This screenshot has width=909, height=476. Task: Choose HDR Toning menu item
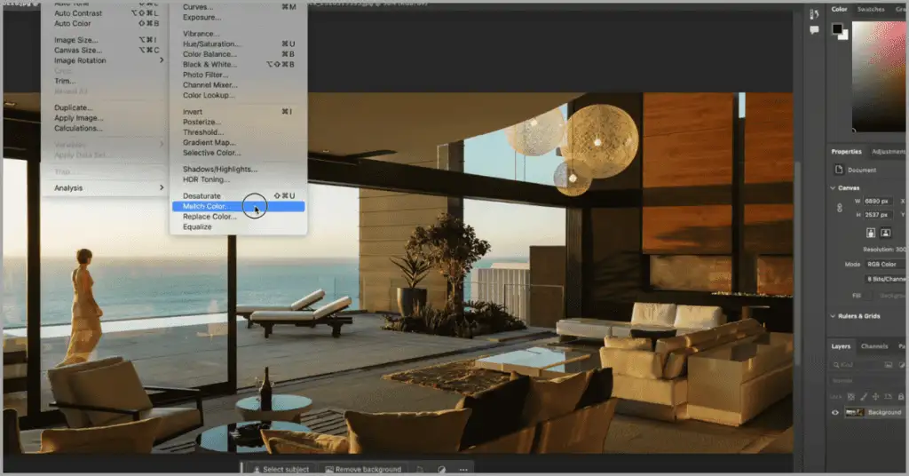(x=238, y=179)
